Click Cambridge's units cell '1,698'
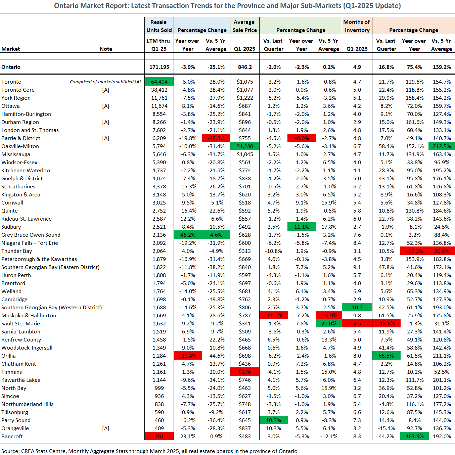 pyautogui.click(x=159, y=300)
